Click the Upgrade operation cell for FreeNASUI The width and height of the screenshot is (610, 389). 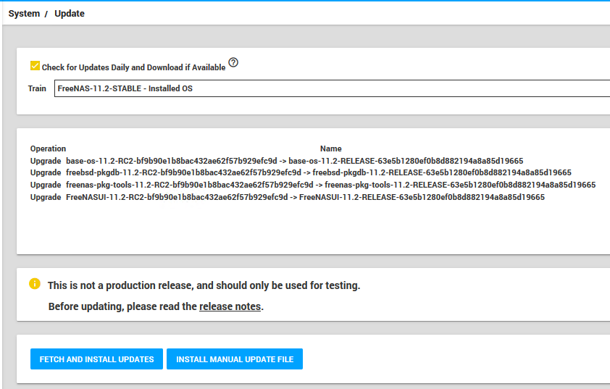coord(46,197)
